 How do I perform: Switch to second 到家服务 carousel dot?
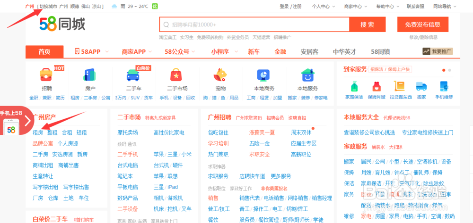tap(449, 70)
